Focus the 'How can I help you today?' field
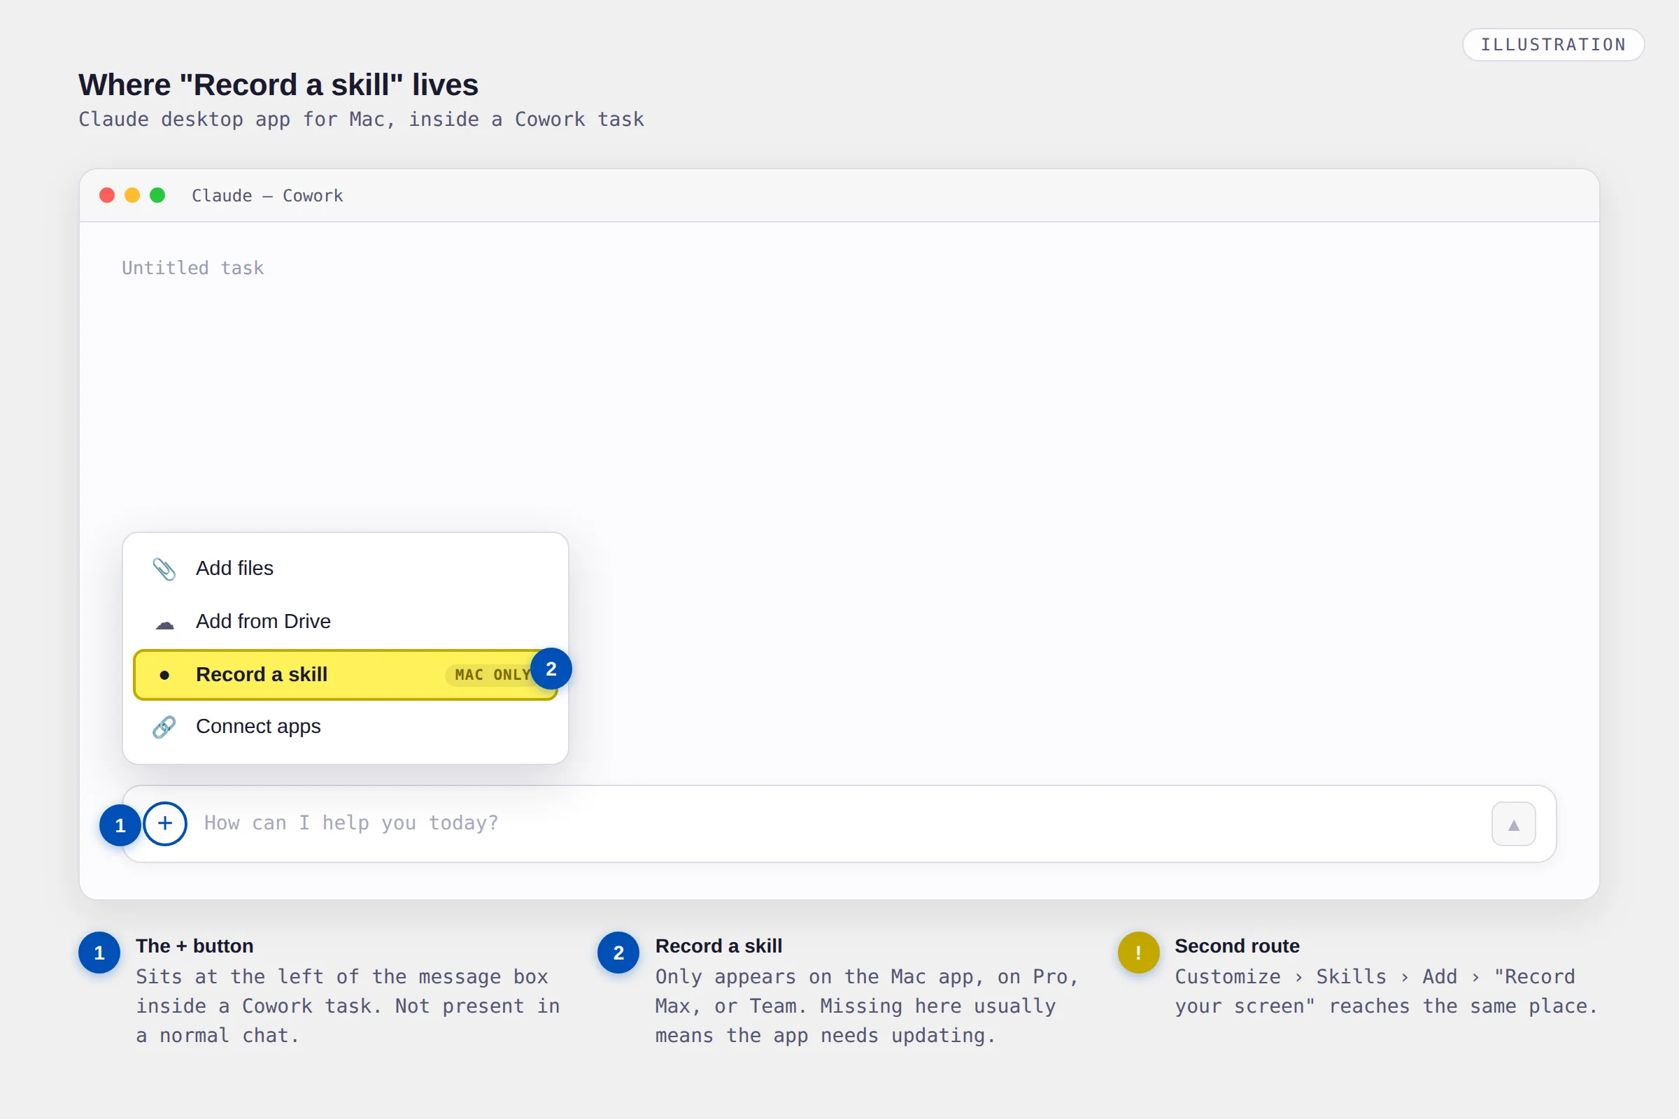Image resolution: width=1679 pixels, height=1119 pixels. tap(839, 824)
